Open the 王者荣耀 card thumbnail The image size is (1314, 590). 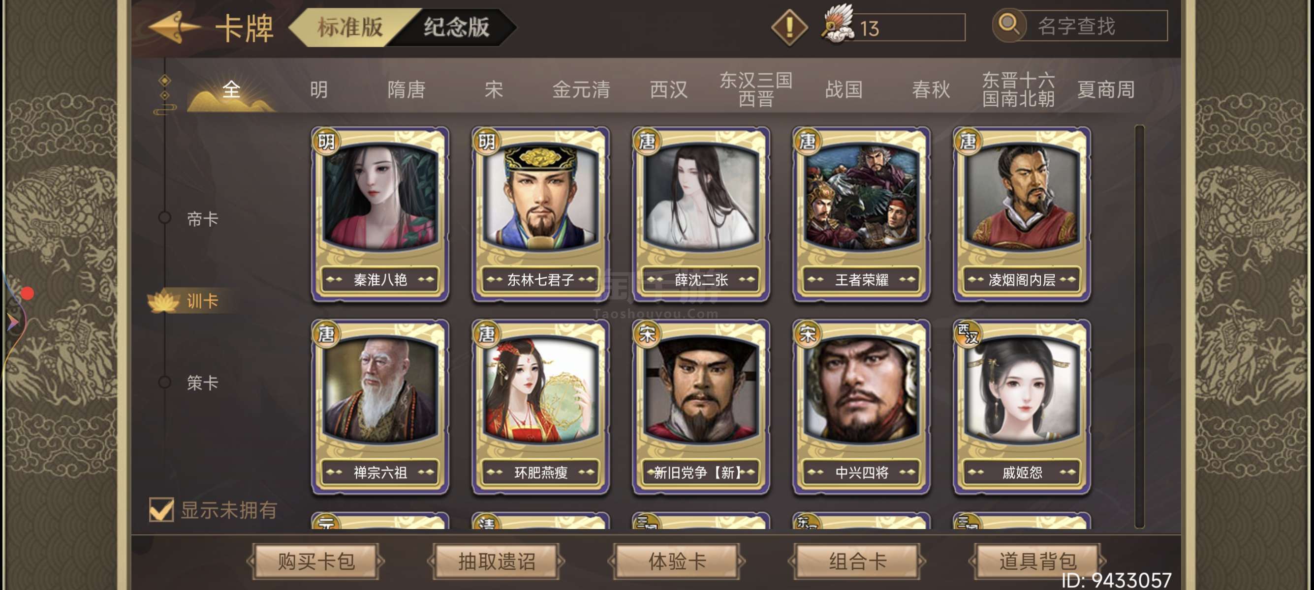pos(861,214)
